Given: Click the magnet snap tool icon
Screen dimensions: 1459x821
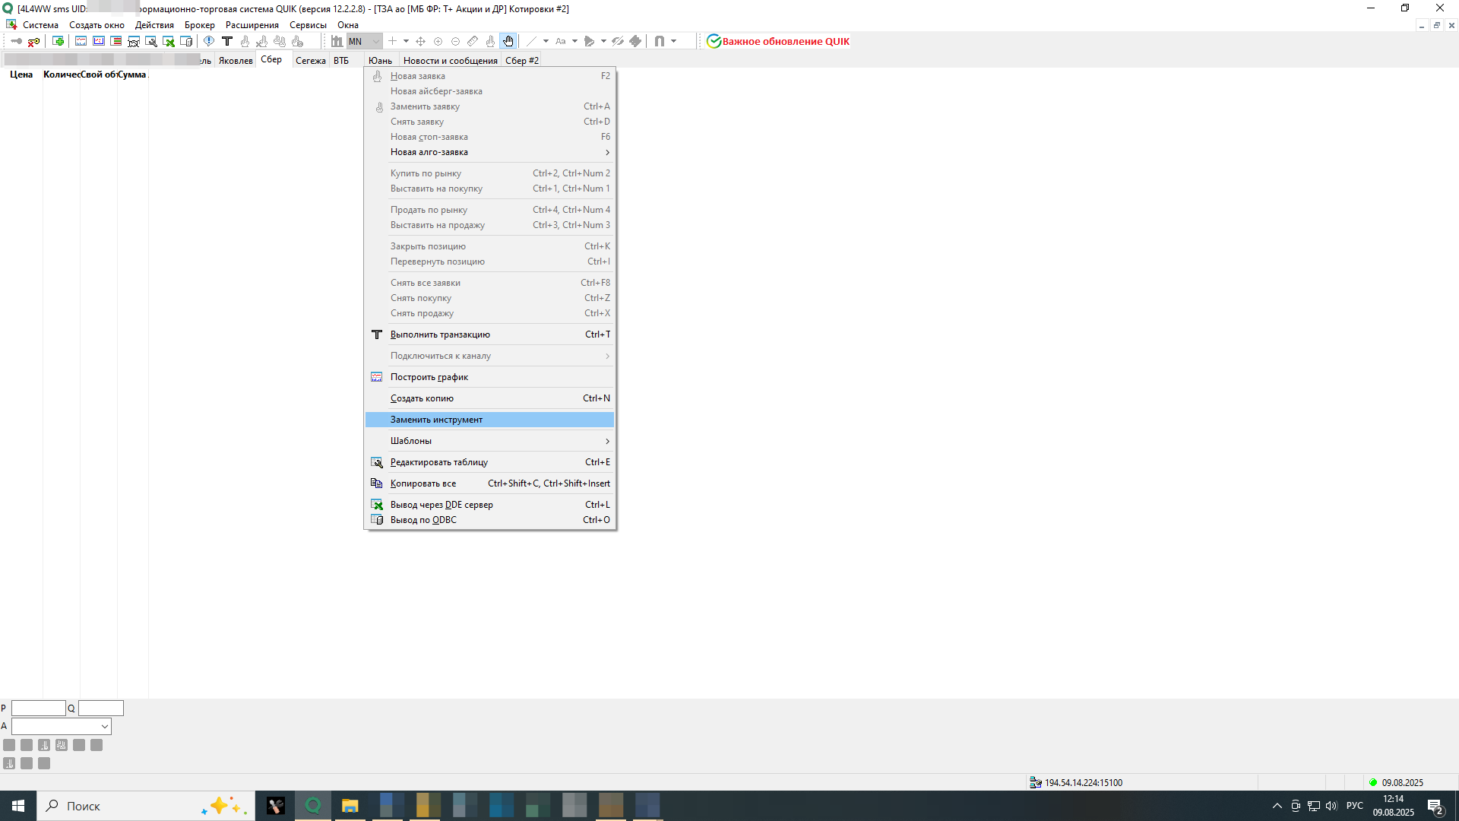Looking at the screenshot, I should pos(660,41).
